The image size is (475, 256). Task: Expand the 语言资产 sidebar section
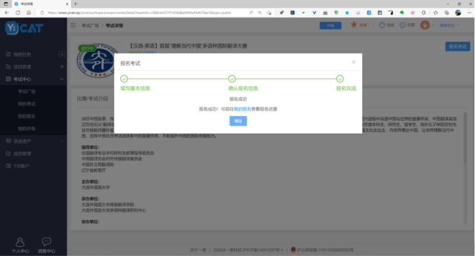click(62, 141)
